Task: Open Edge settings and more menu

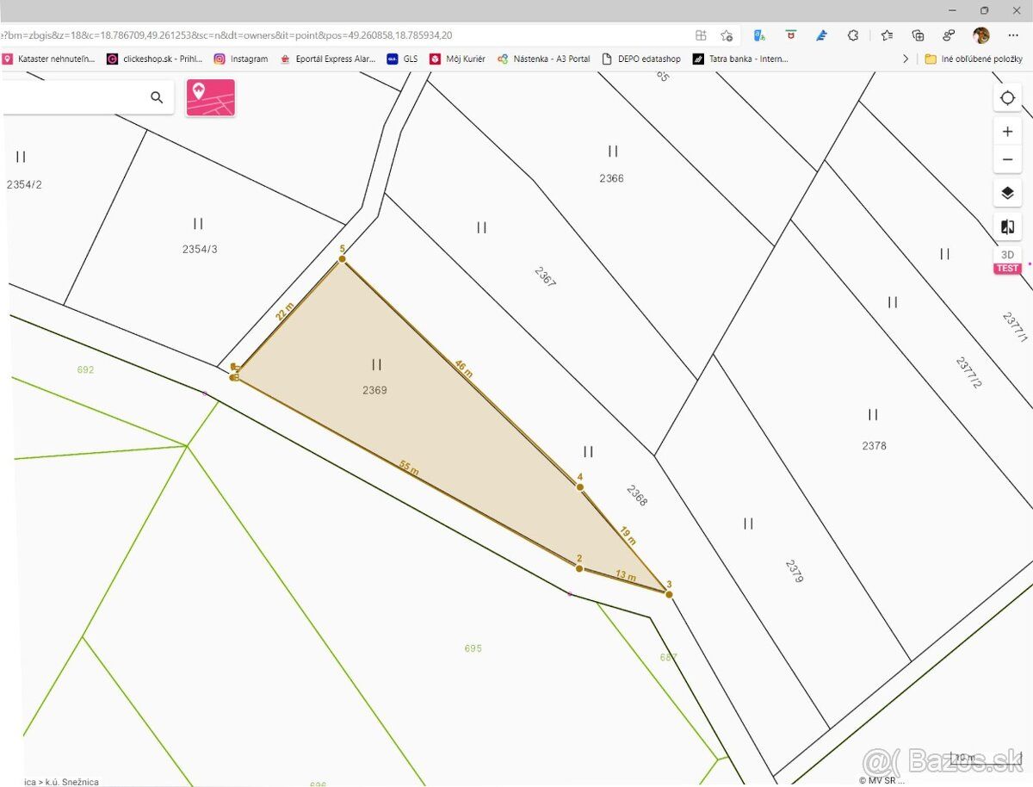Action: point(1012,35)
